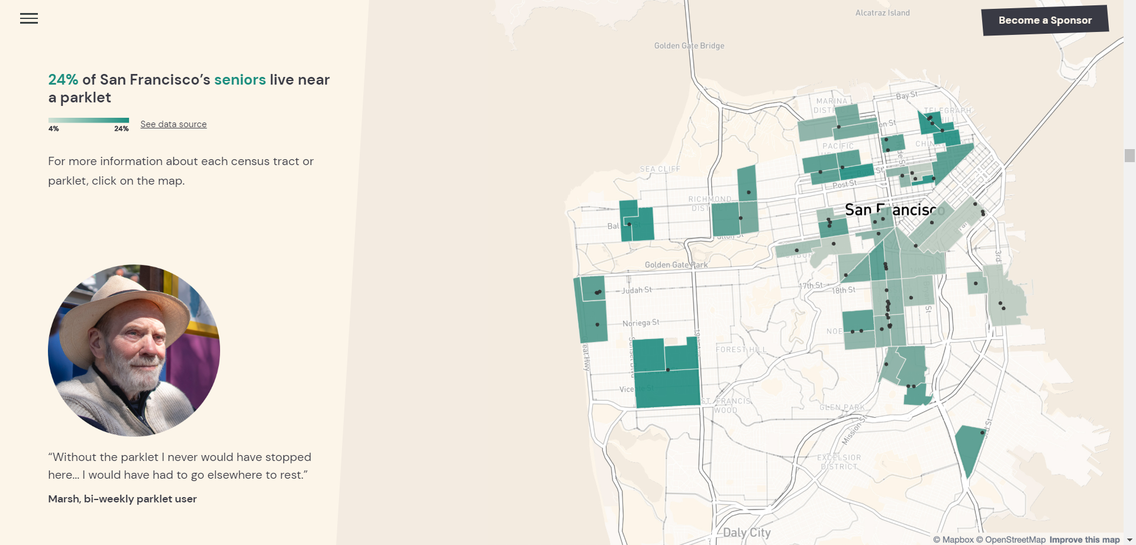Open the See data source link
This screenshot has width=1136, height=545.
(x=173, y=124)
